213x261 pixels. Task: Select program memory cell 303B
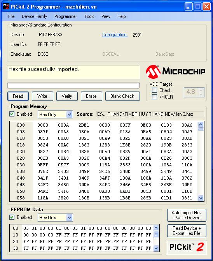[146, 191]
